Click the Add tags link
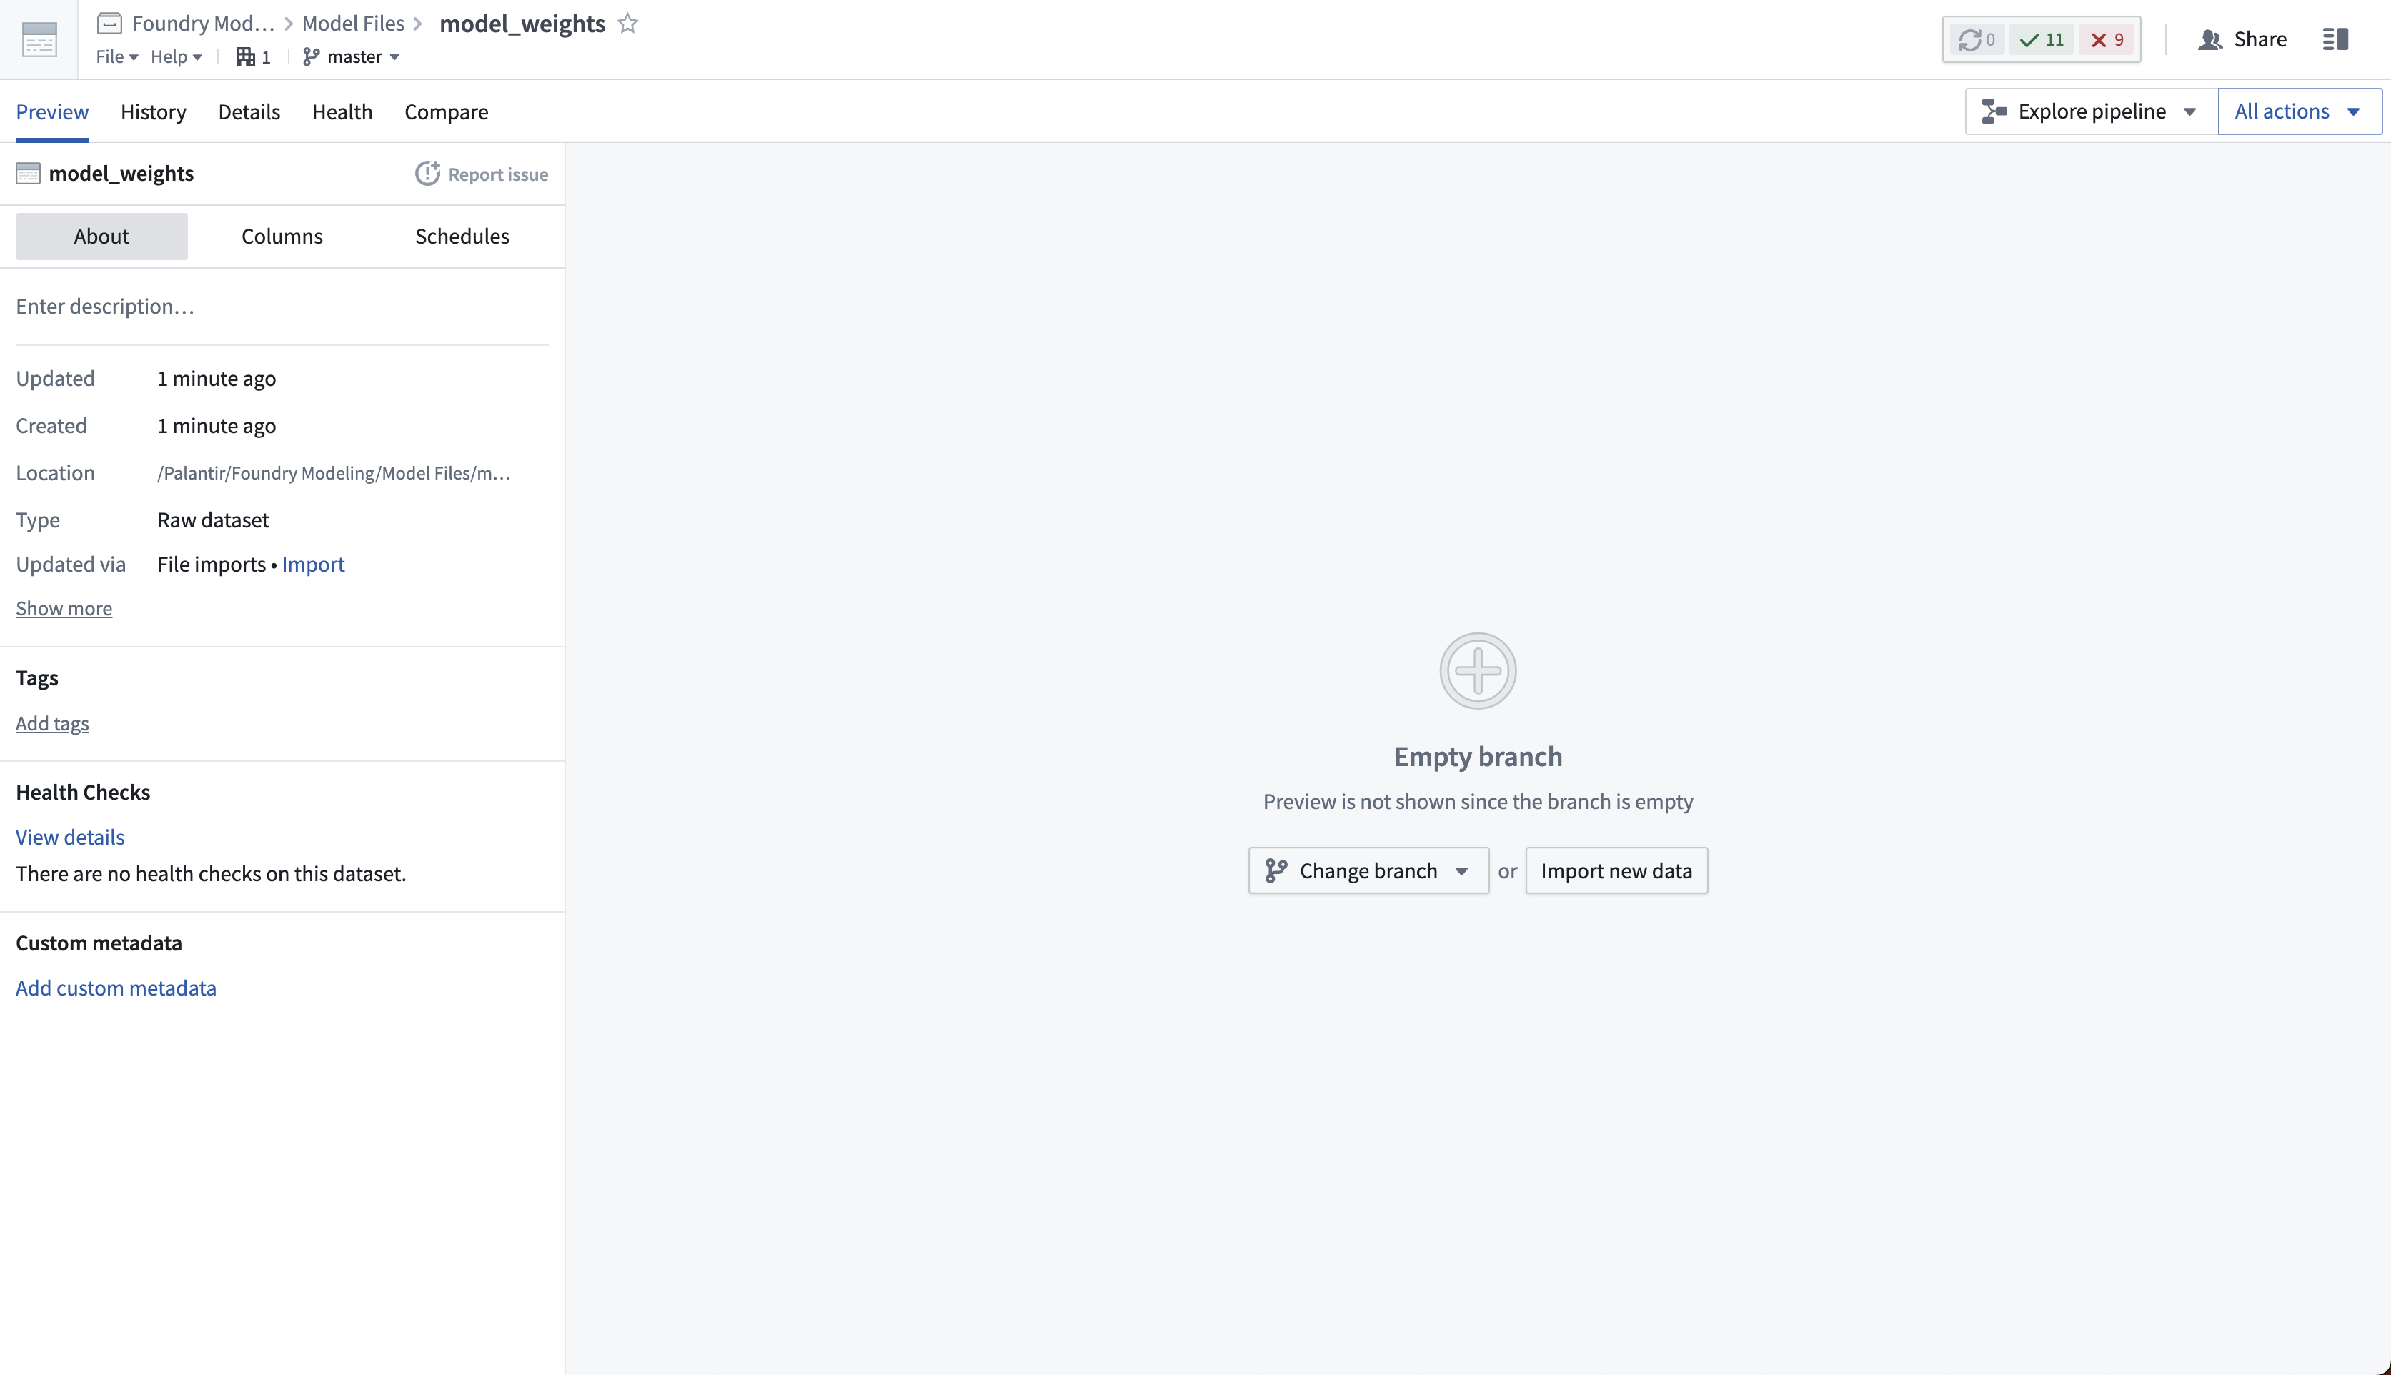This screenshot has width=2391, height=1375. pos(52,723)
